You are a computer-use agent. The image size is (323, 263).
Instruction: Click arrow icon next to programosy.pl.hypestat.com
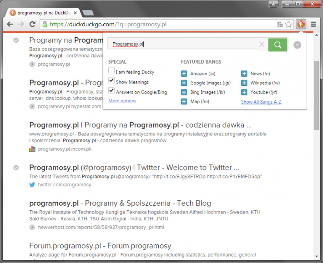pos(32,106)
